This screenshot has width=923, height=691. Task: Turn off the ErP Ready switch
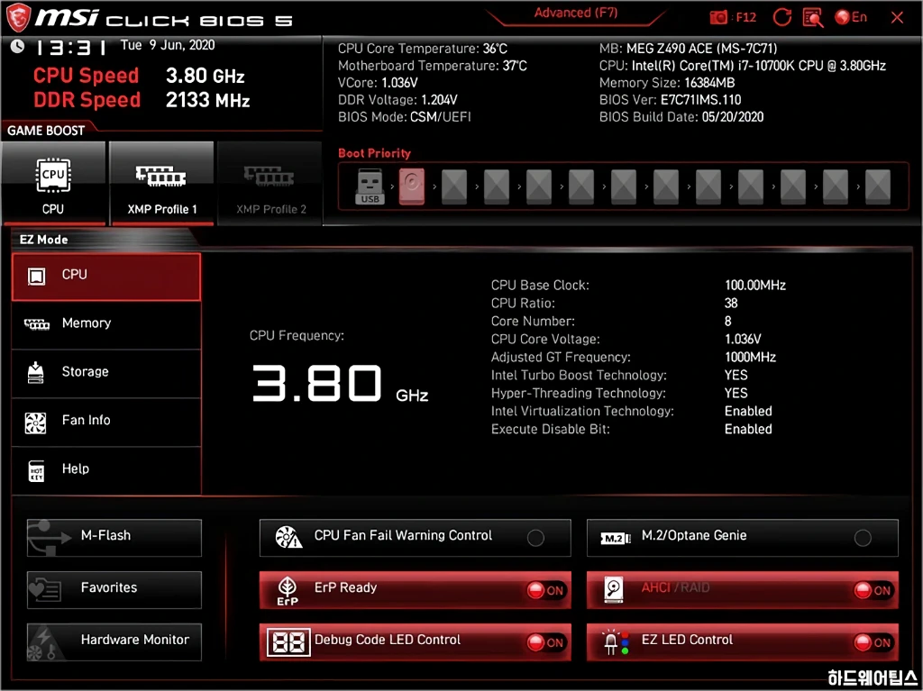click(546, 590)
